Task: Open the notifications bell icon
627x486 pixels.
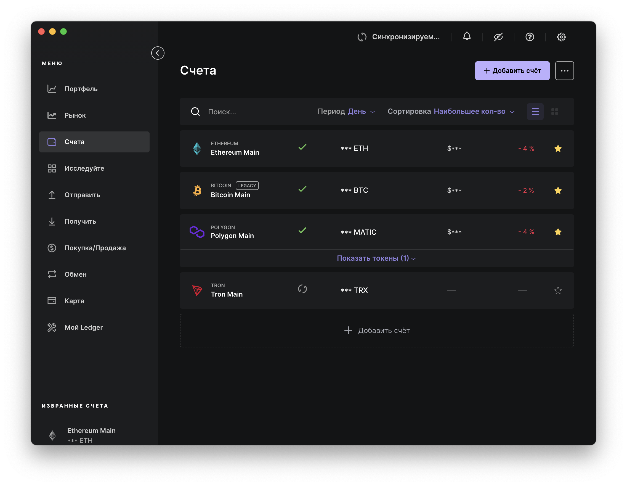Action: pos(466,36)
